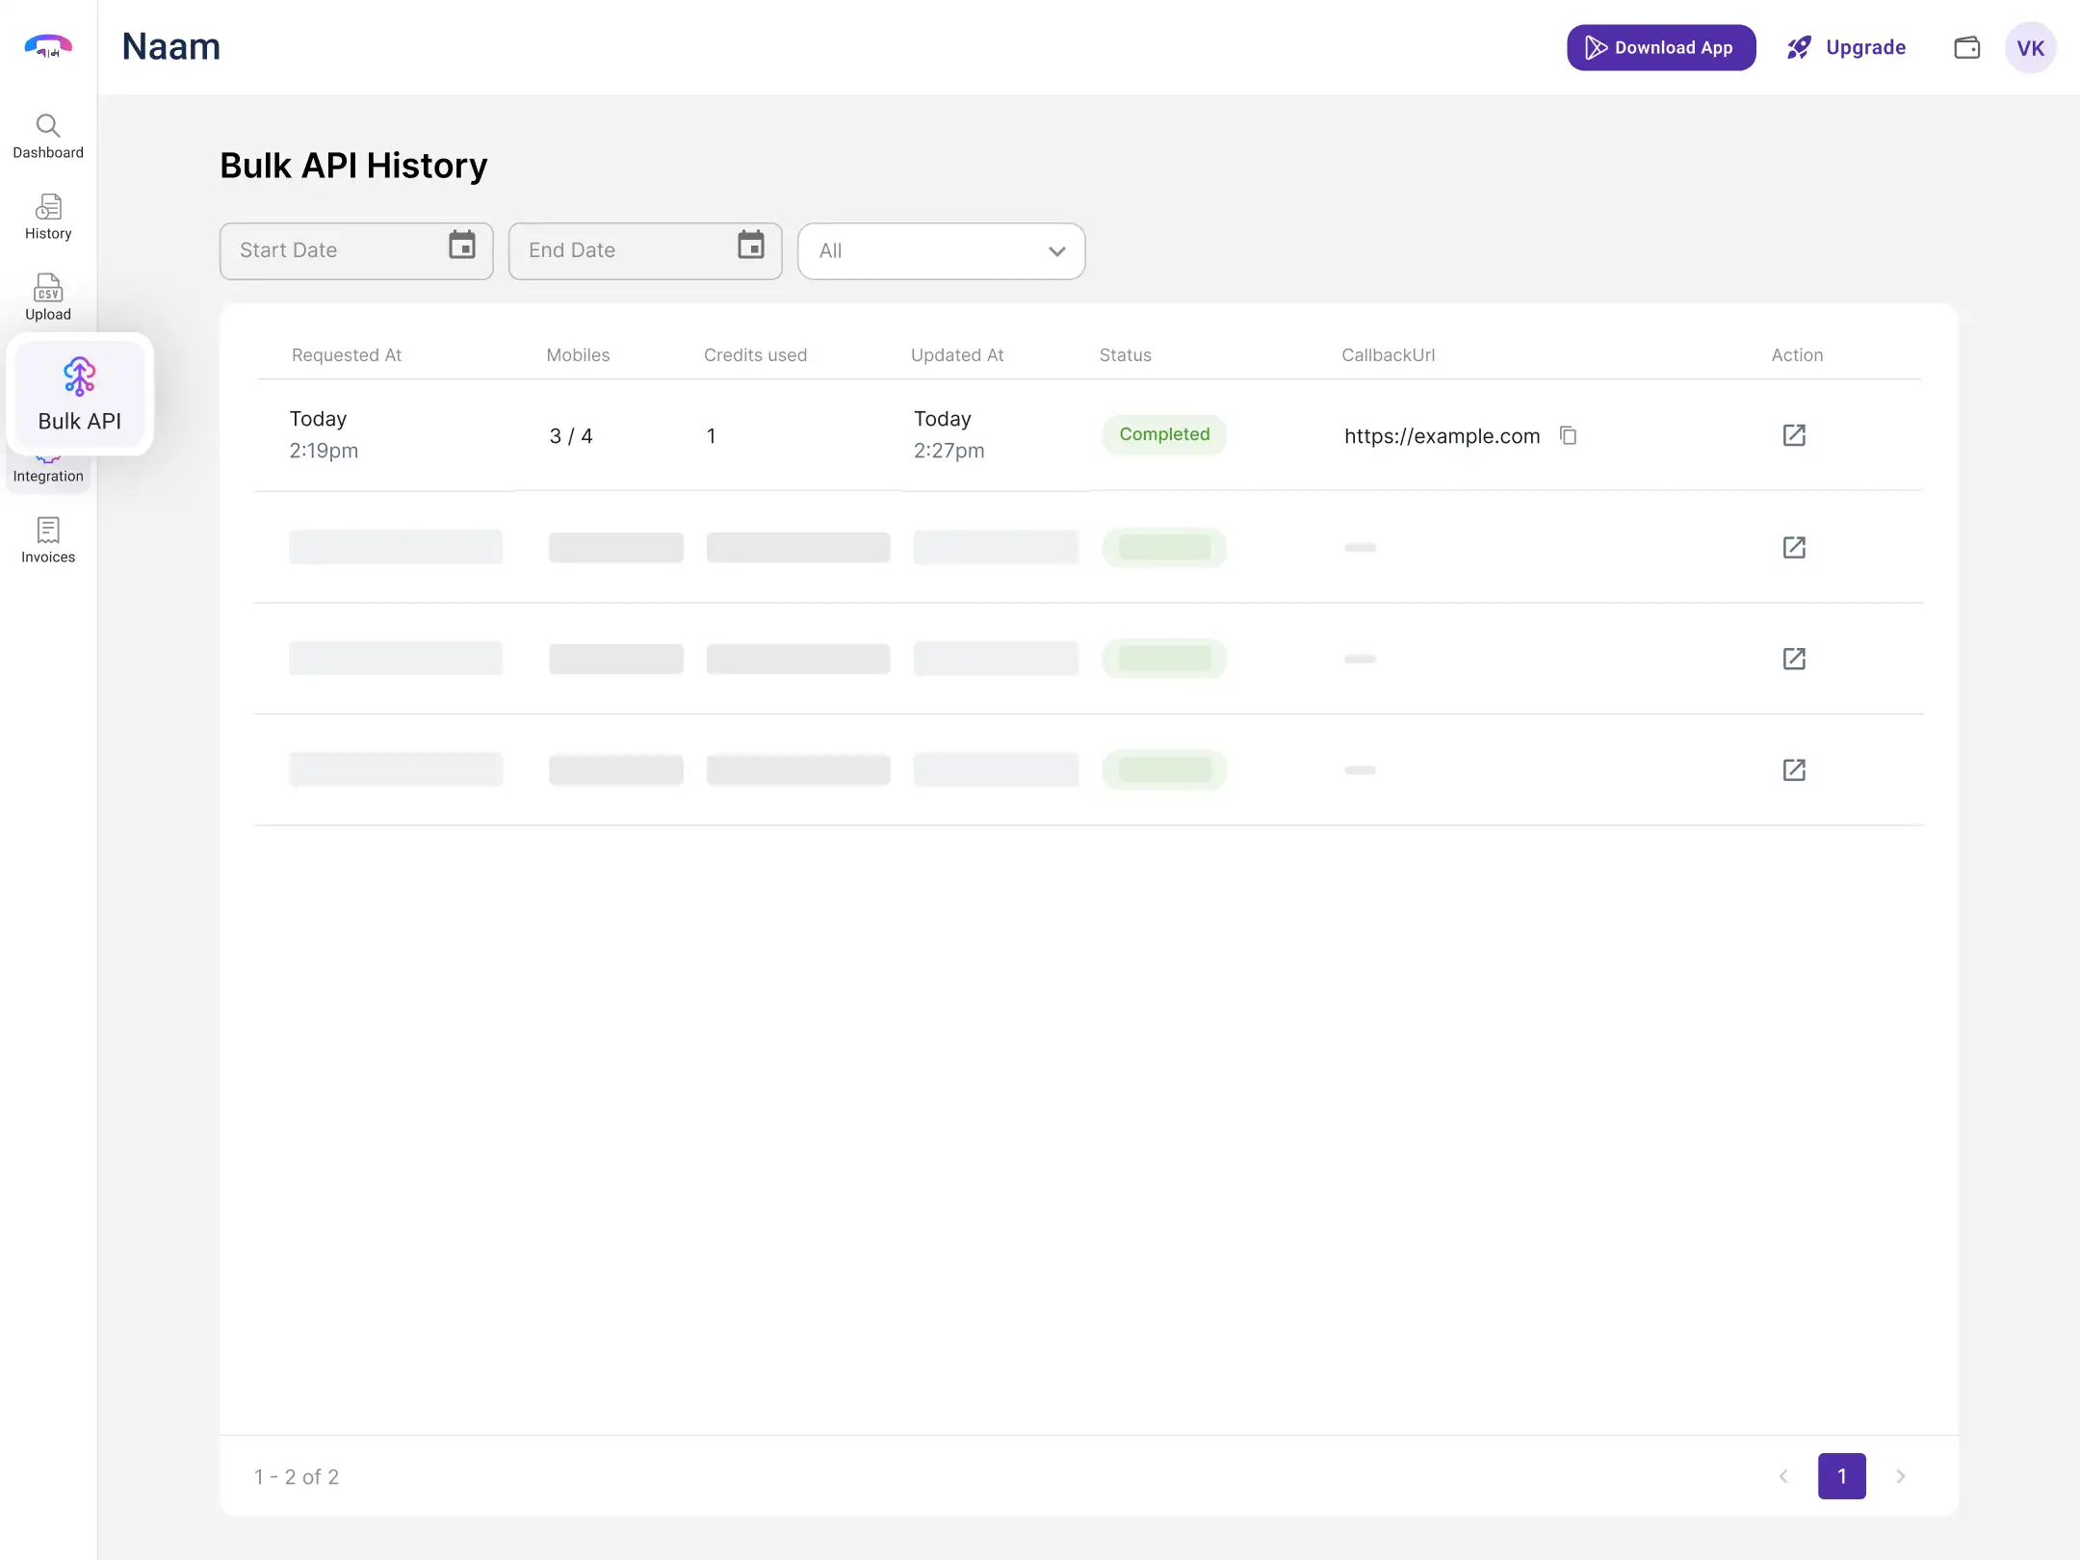Open the external link action for completed request
Image resolution: width=2080 pixels, height=1560 pixels.
[1794, 435]
